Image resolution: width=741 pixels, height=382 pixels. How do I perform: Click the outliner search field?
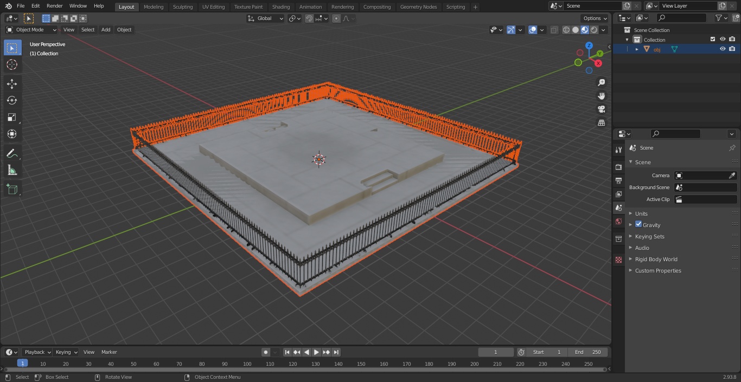pos(681,18)
